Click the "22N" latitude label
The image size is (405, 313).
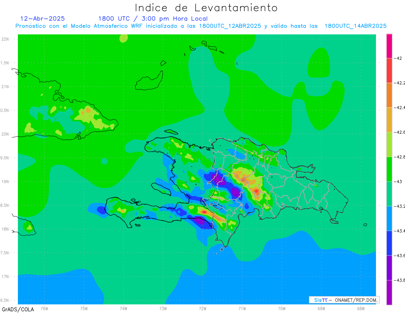(5, 39)
